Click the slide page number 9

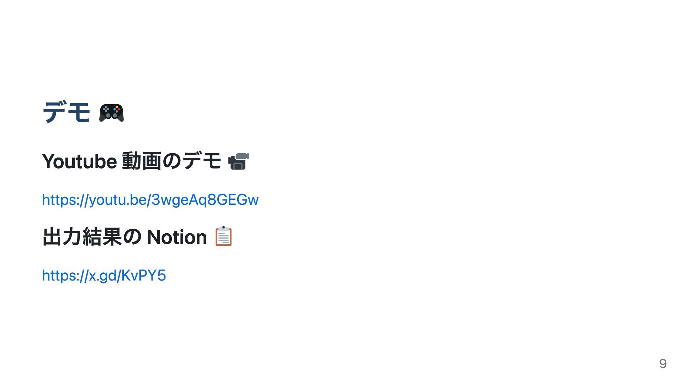pyautogui.click(x=662, y=363)
